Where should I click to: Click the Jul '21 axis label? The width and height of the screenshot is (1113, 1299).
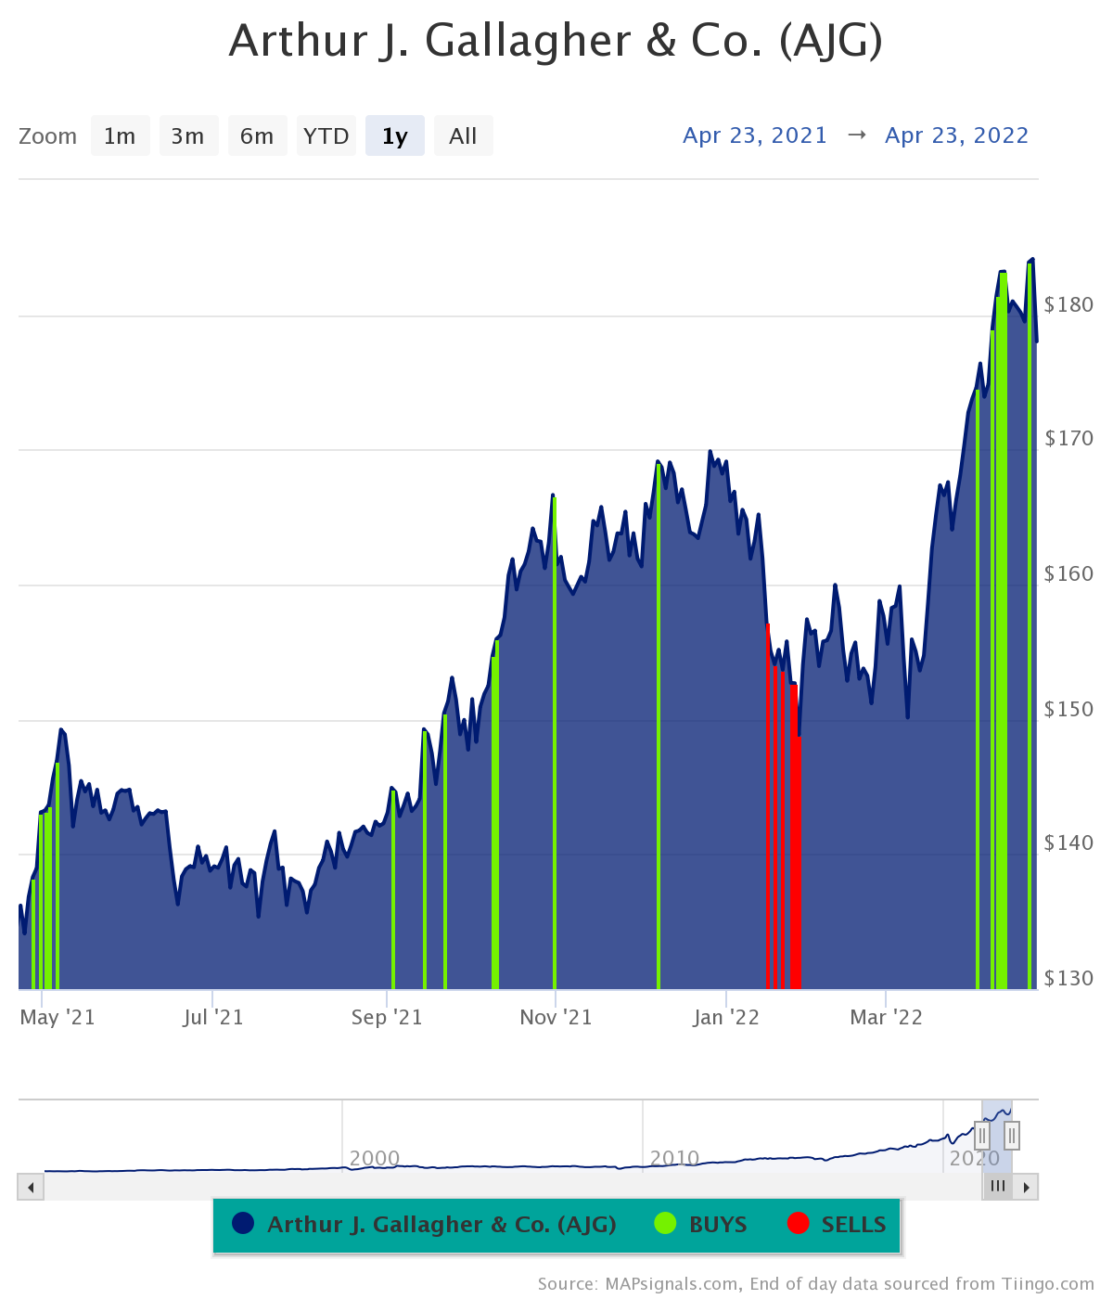pyautogui.click(x=213, y=1018)
